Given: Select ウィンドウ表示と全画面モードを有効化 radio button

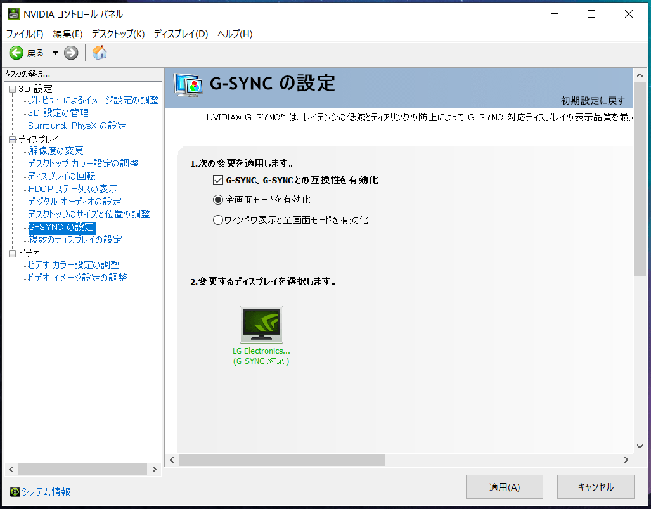Looking at the screenshot, I should [x=218, y=219].
